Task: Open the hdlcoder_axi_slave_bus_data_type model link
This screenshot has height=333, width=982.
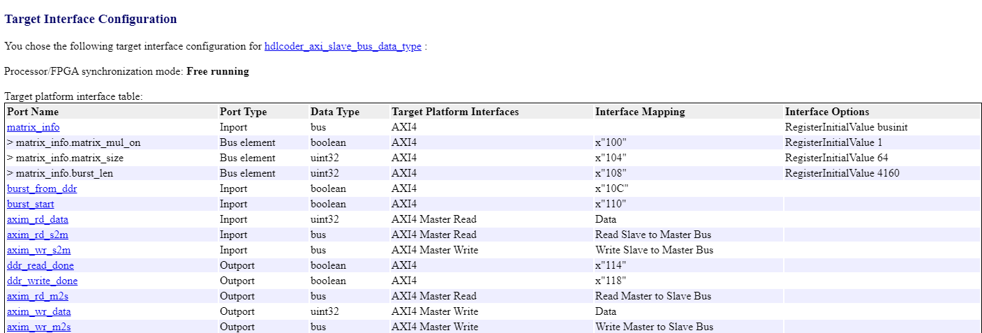Action: coord(343,47)
